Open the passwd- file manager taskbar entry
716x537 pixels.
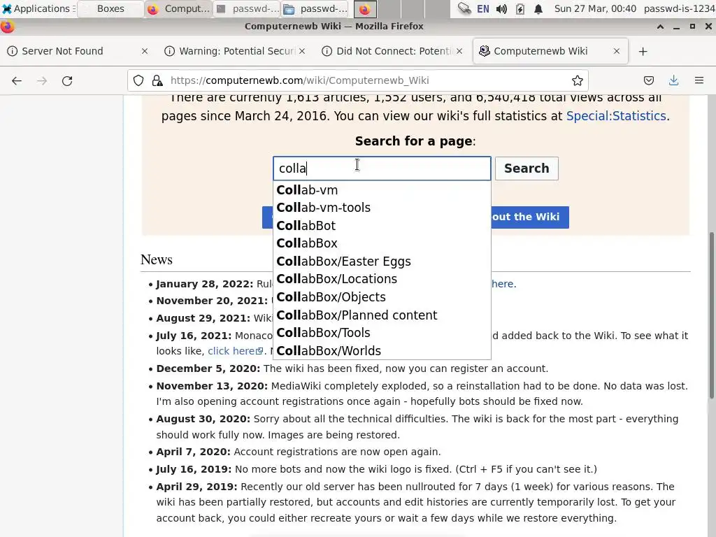pyautogui.click(x=315, y=8)
